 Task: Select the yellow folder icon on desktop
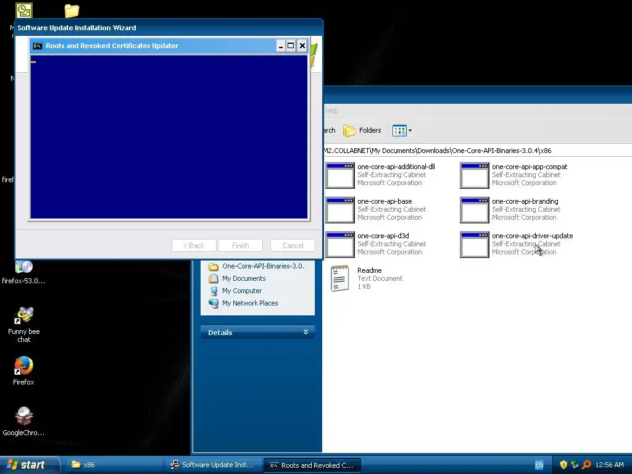[72, 11]
